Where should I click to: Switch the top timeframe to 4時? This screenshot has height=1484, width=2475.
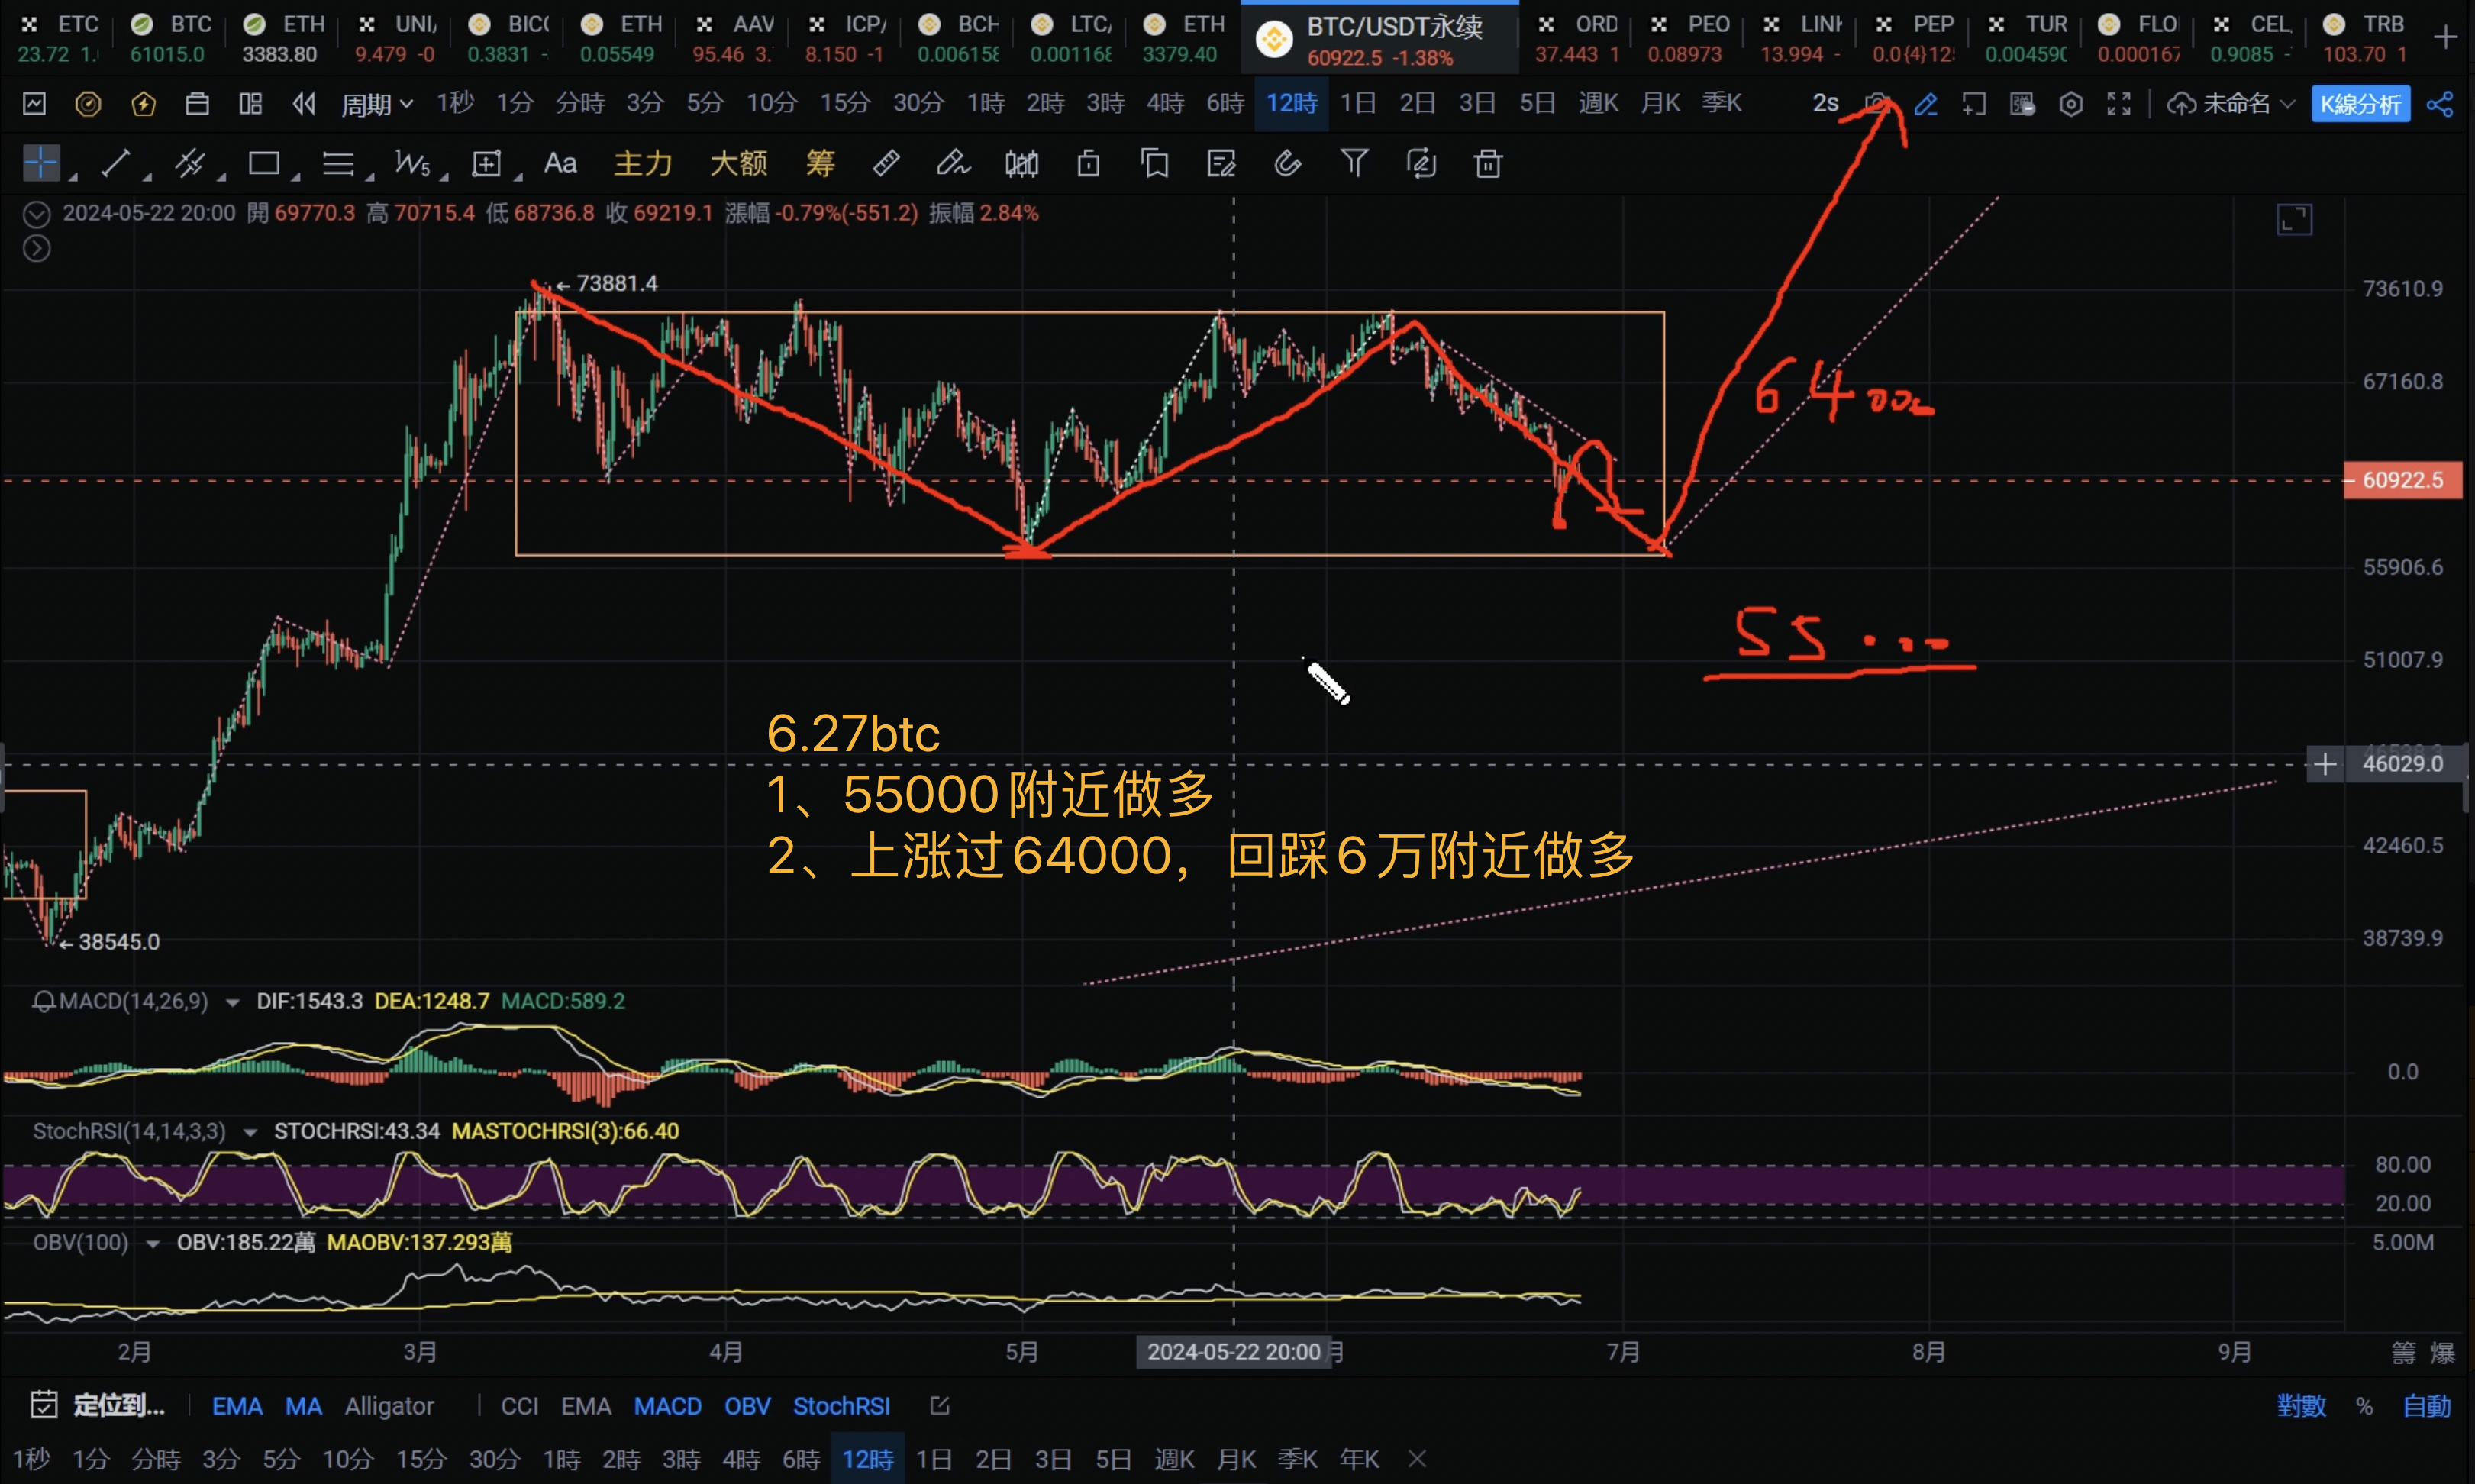(x=1165, y=103)
